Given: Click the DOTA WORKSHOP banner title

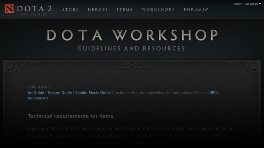Looking at the screenshot, I should (x=132, y=35).
